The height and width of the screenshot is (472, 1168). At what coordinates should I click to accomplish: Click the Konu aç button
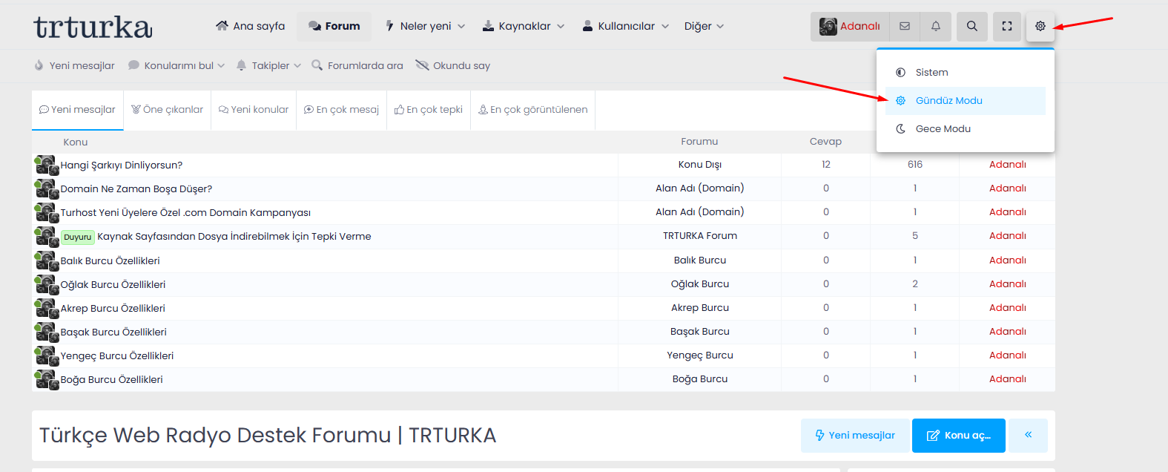tap(959, 436)
